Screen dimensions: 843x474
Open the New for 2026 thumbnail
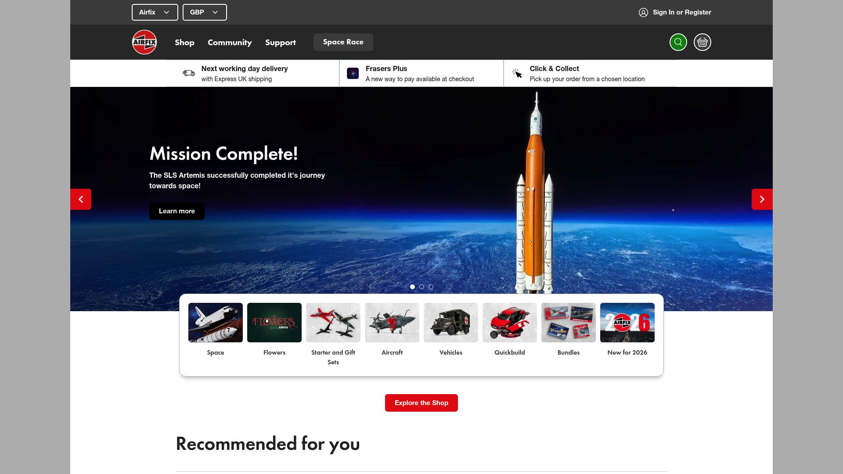coord(627,323)
